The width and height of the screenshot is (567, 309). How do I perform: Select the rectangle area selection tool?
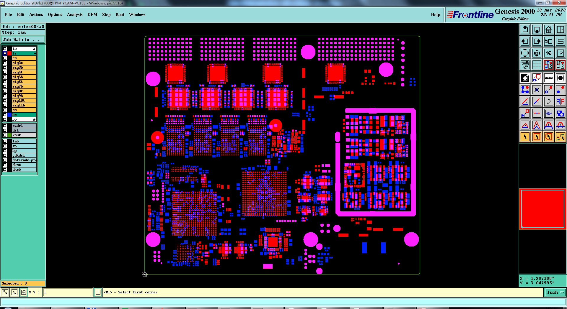537,137
